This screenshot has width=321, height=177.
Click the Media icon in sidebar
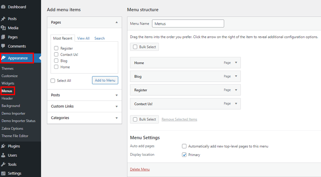click(x=3, y=28)
